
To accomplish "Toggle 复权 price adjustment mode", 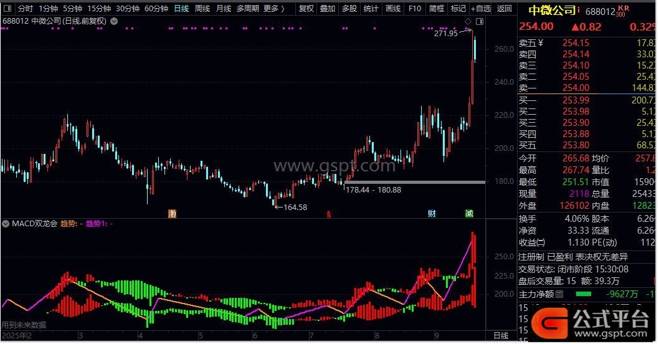I will click(306, 9).
